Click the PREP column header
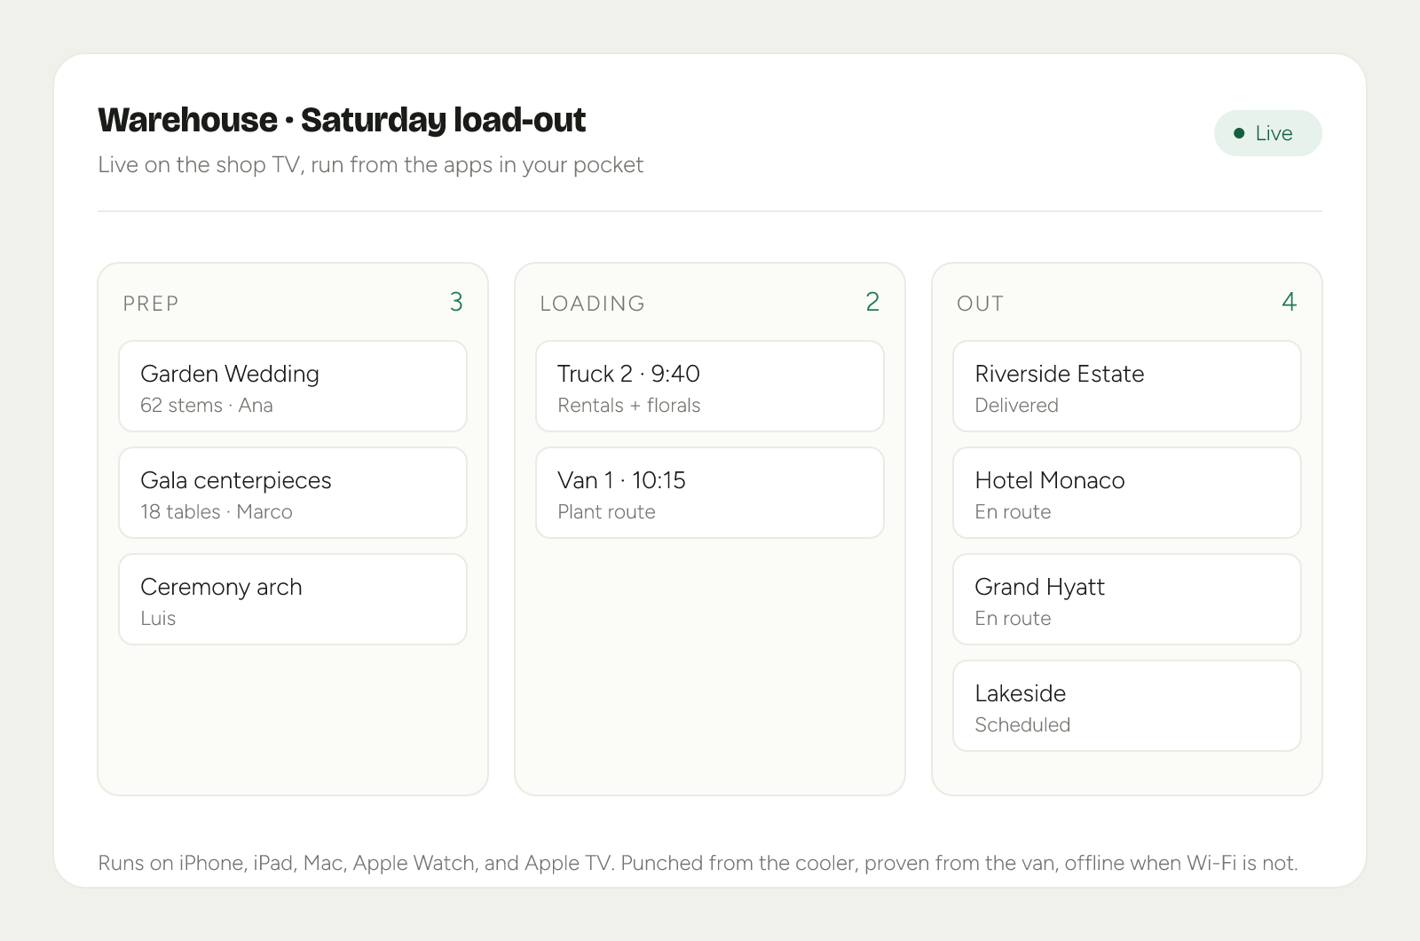Screen dimensions: 1420x941 click(151, 304)
